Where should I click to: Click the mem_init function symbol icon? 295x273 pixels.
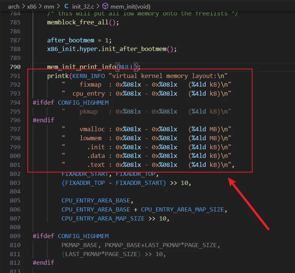pos(105,6)
